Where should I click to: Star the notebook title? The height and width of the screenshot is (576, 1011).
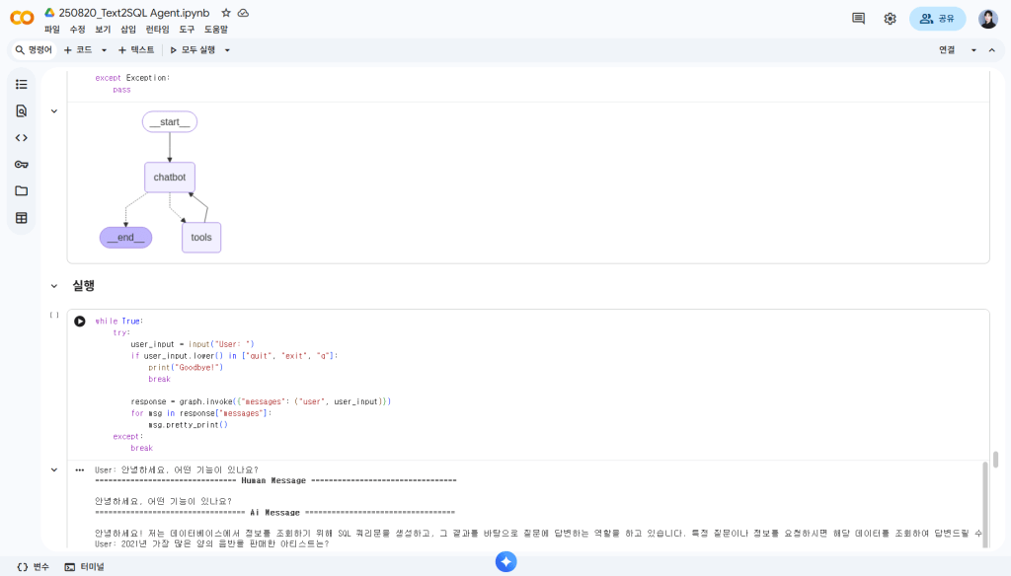(x=226, y=13)
